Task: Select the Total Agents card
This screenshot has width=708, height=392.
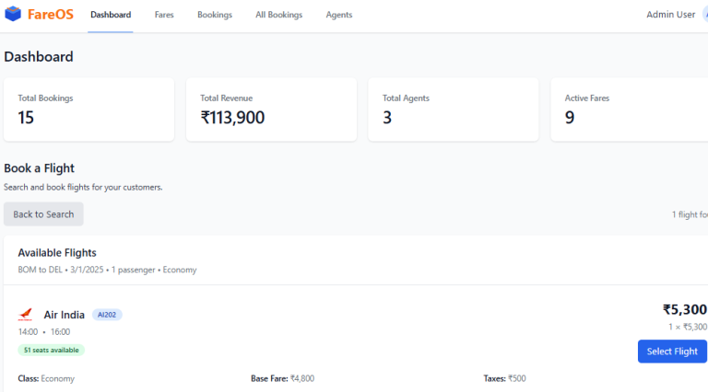Action: click(454, 110)
